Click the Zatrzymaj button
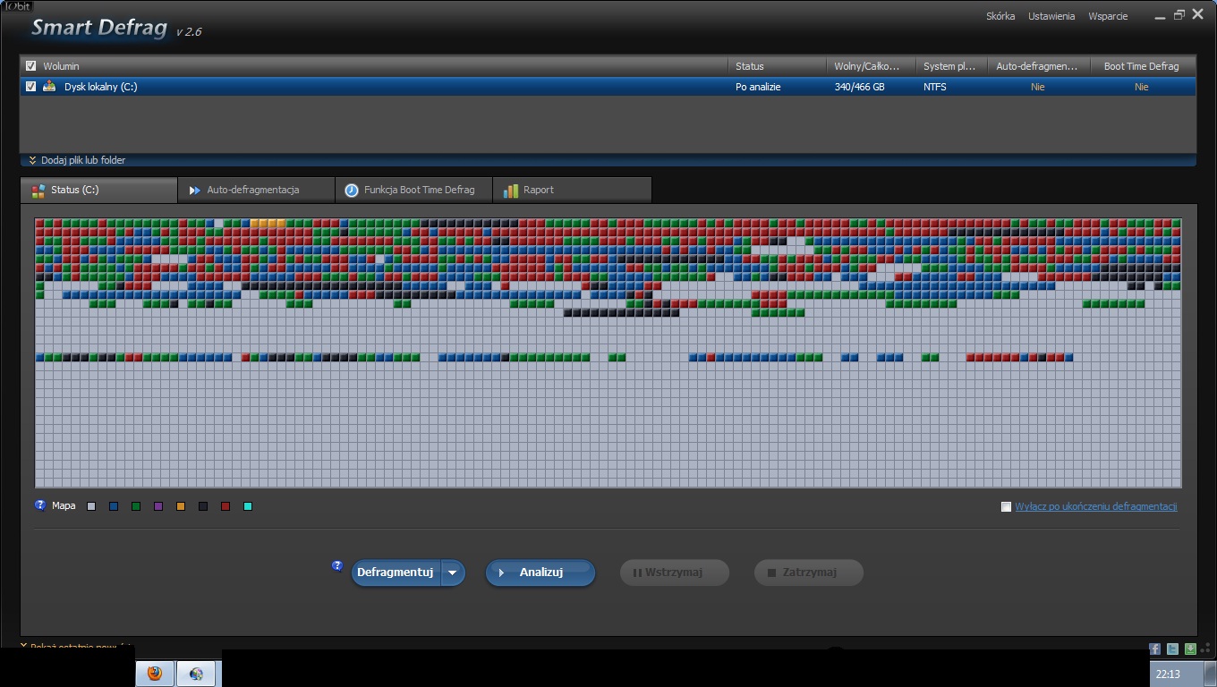The width and height of the screenshot is (1217, 687). [809, 572]
